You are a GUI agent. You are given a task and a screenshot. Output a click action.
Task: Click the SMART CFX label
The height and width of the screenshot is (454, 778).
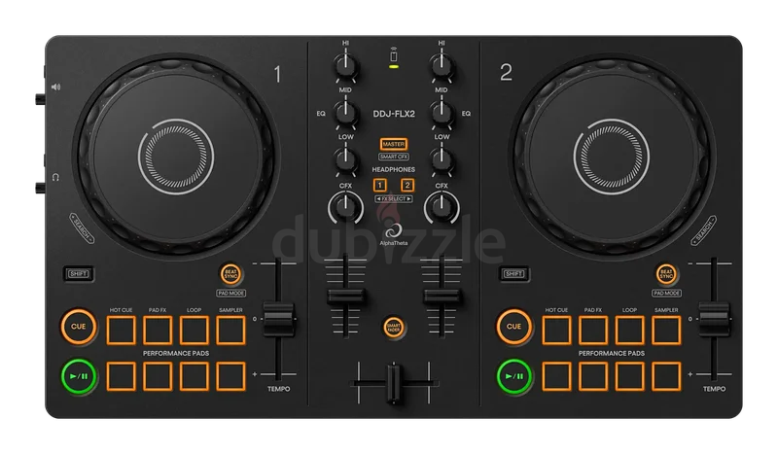pyautogui.click(x=394, y=157)
